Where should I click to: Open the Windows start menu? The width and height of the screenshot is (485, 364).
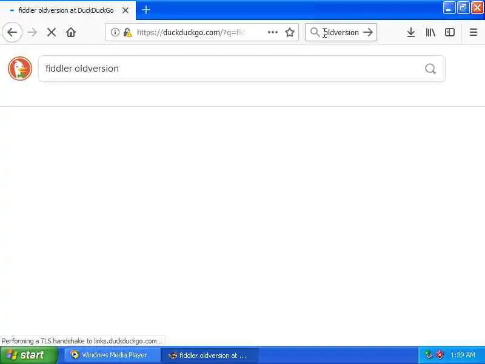click(x=28, y=355)
